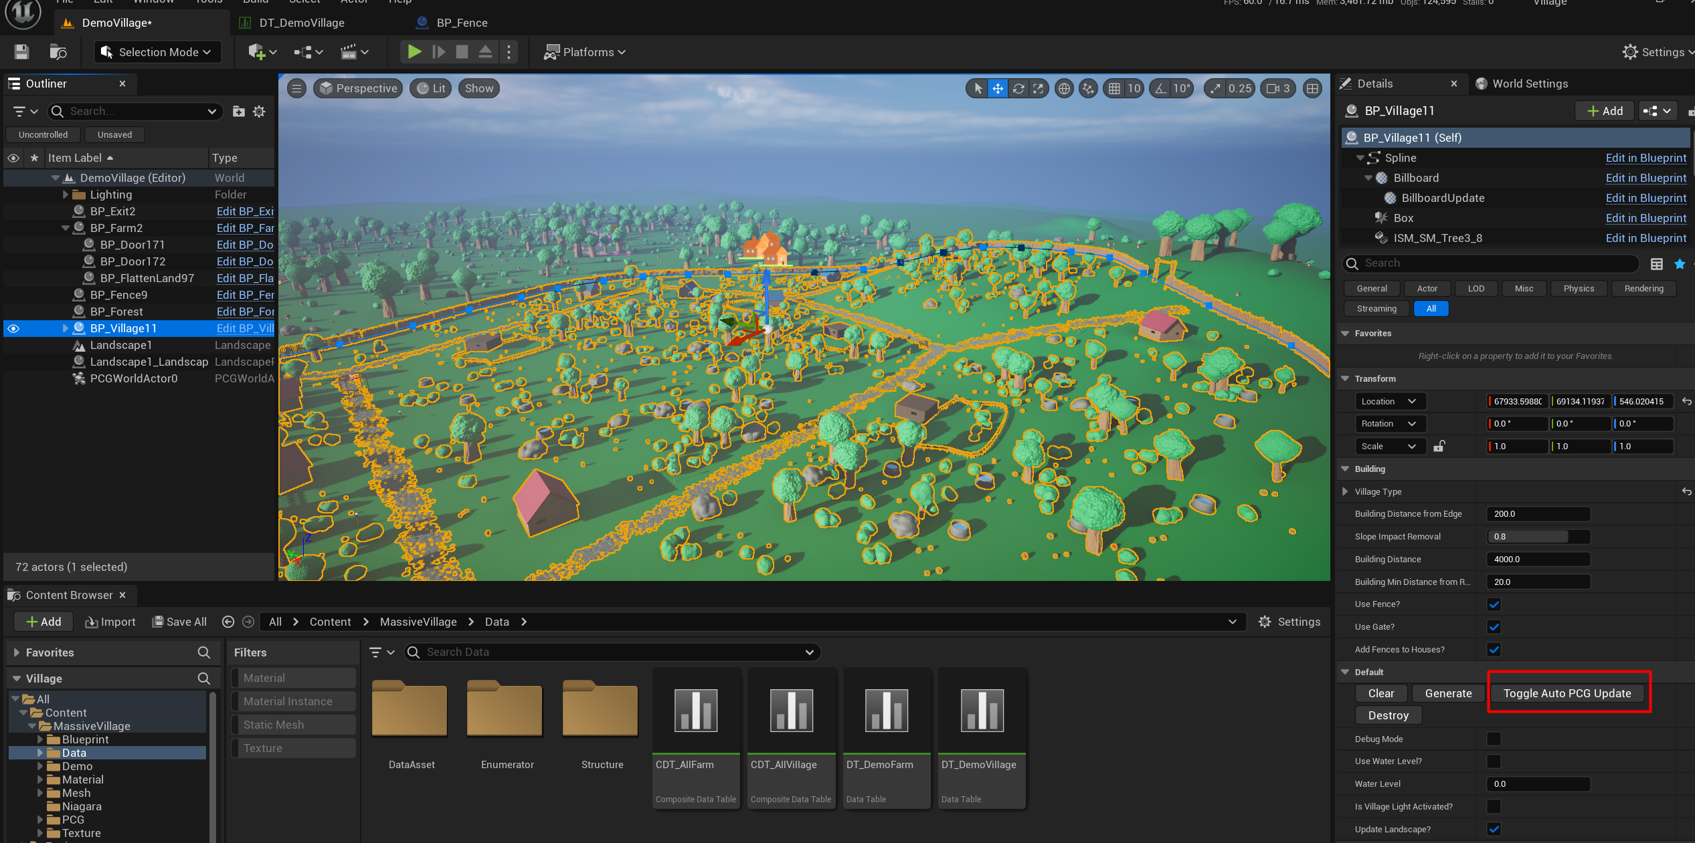Expand the Village Type property

coord(1345,491)
